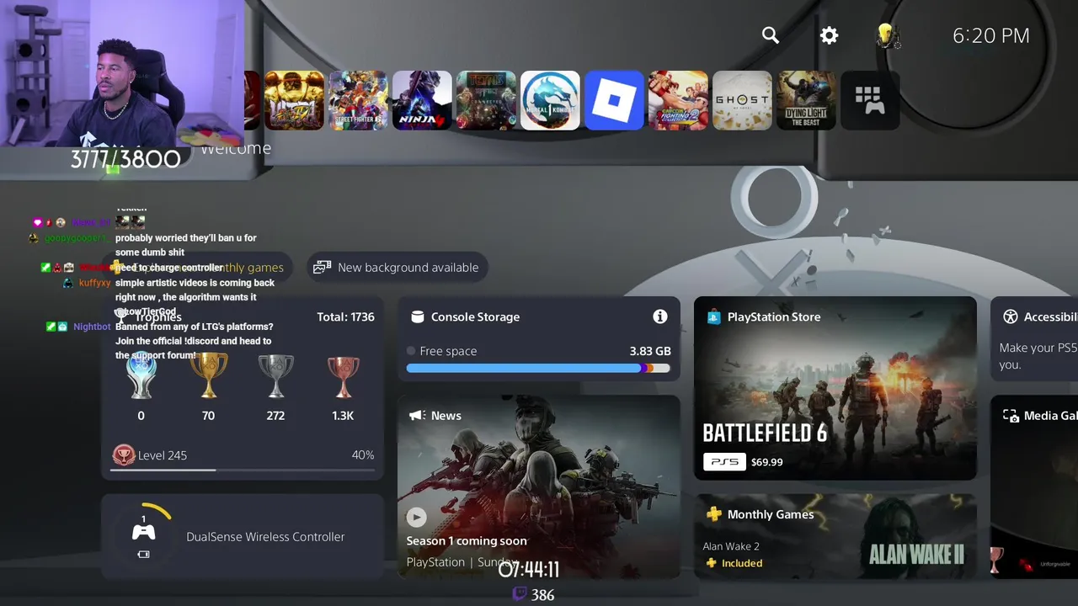Image resolution: width=1078 pixels, height=606 pixels.
Task: Open the Tetris Effect Connected tile
Action: [486, 100]
